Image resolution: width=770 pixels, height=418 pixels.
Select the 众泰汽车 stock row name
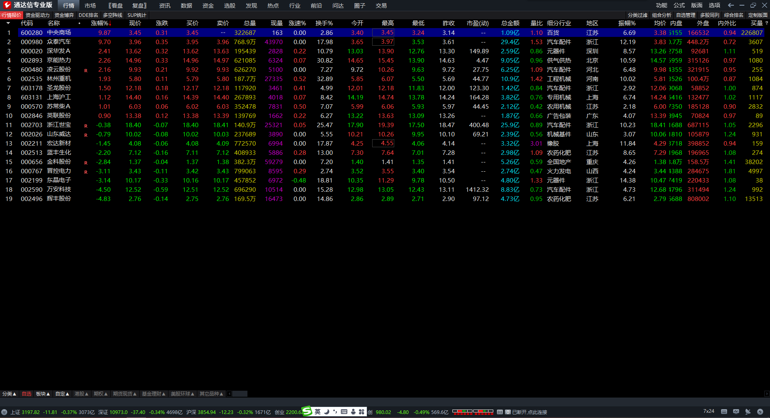pyautogui.click(x=59, y=42)
